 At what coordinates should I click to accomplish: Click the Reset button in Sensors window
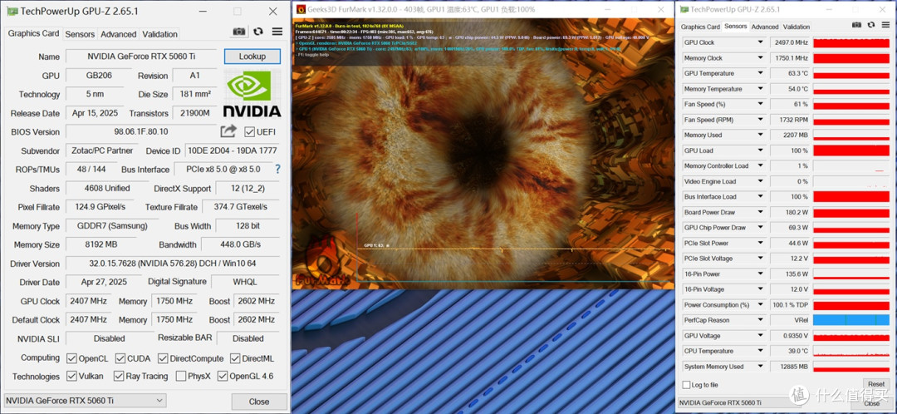876,384
